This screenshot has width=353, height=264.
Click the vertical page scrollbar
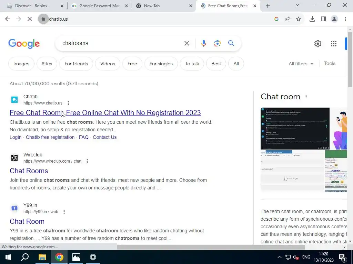coord(350,59)
